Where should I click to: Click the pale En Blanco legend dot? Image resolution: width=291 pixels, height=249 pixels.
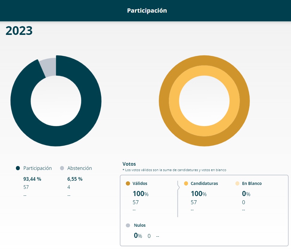(237, 183)
